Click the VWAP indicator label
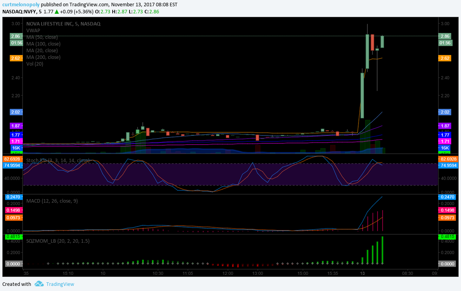This screenshot has width=461, height=291. pos(33,31)
